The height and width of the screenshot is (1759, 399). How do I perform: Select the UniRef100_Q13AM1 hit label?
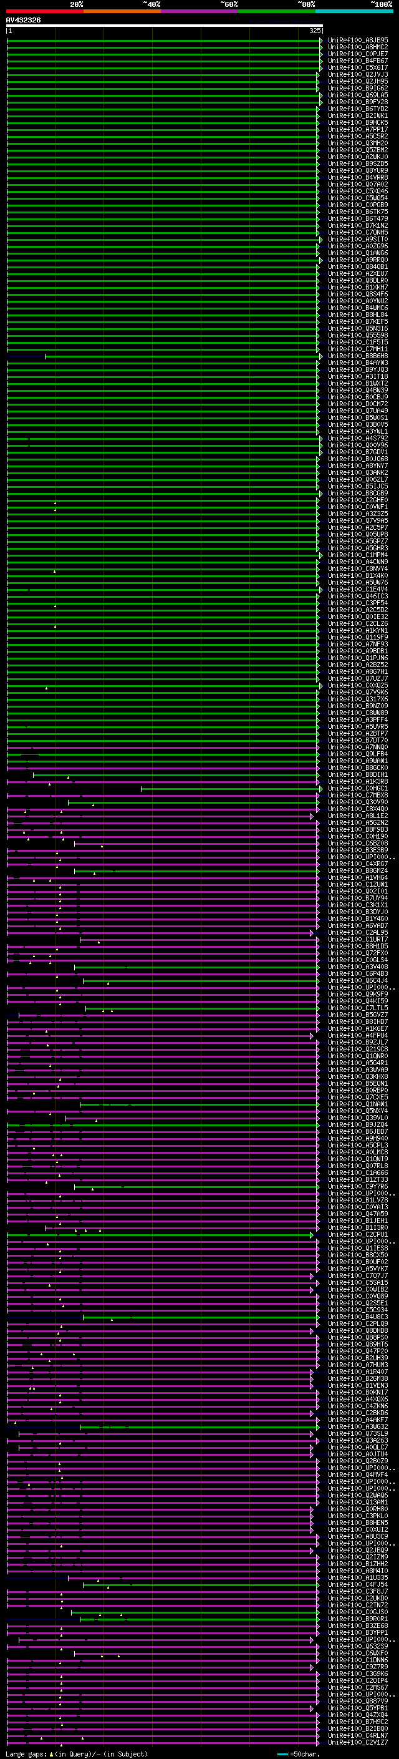coord(358,1503)
